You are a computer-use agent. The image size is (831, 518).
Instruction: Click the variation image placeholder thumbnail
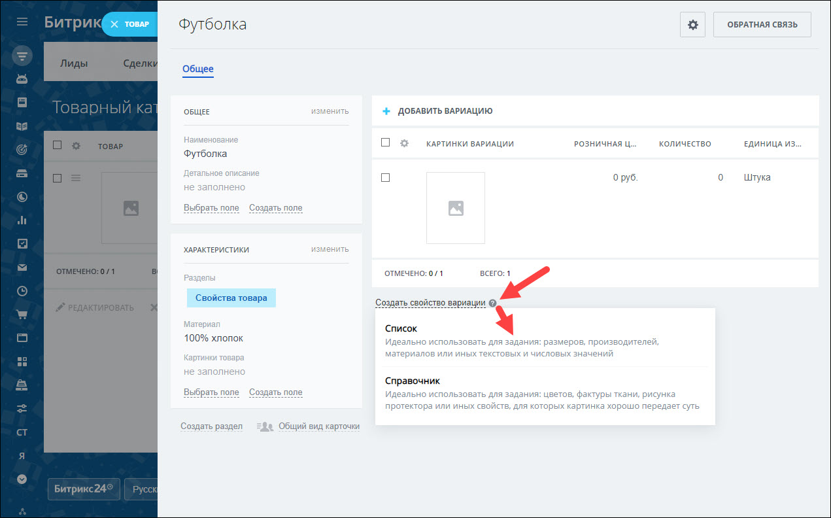pyautogui.click(x=456, y=208)
